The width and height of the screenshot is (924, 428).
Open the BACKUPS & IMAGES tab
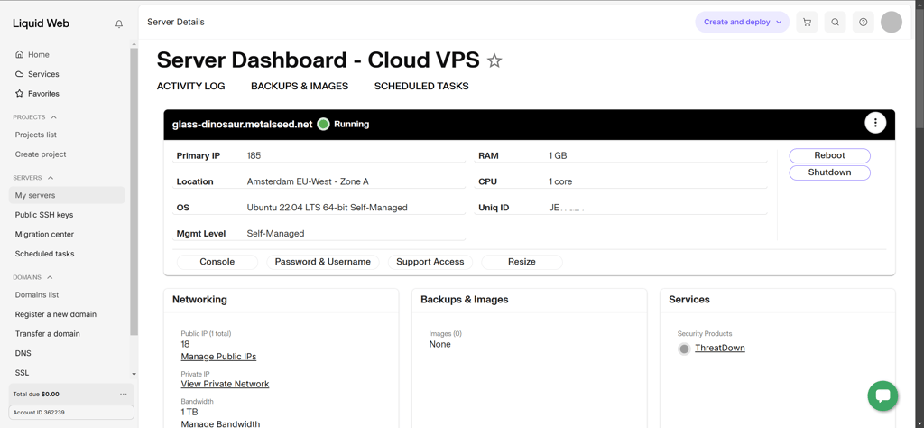pyautogui.click(x=300, y=86)
